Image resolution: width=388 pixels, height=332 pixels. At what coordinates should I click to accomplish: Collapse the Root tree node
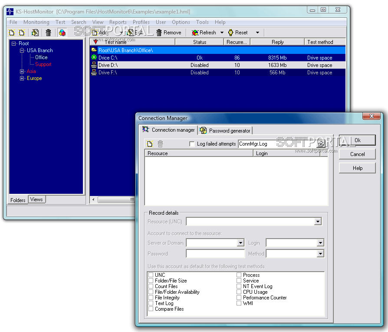[x=13, y=43]
